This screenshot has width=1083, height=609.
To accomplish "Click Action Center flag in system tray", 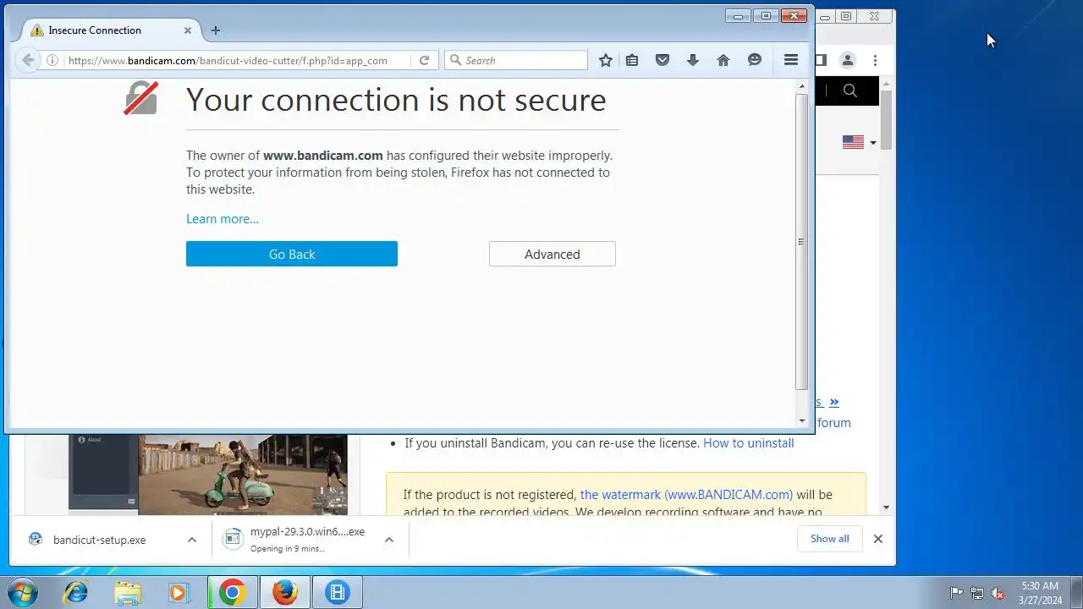I will [x=957, y=593].
